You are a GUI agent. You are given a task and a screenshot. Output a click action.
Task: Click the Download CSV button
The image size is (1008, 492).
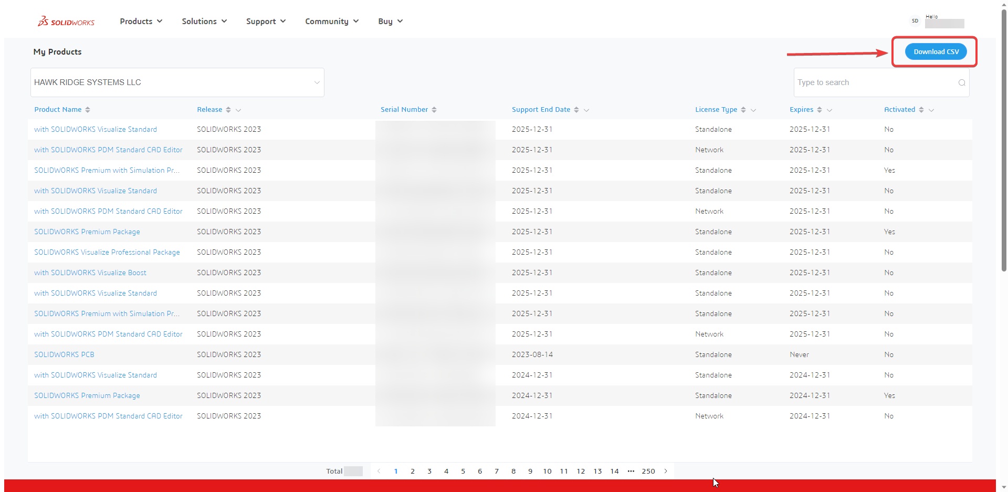pos(936,51)
